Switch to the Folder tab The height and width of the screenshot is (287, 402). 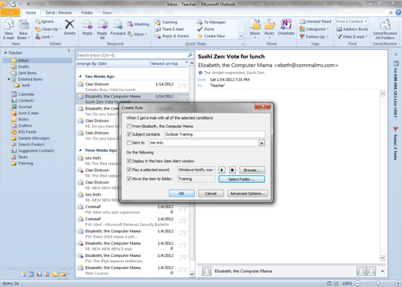point(87,12)
